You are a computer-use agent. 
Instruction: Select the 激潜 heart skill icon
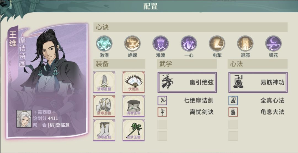click(104, 44)
